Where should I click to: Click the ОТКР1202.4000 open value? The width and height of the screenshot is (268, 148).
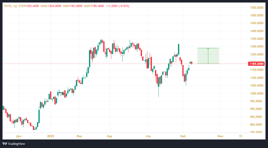pyautogui.click(x=29, y=6)
